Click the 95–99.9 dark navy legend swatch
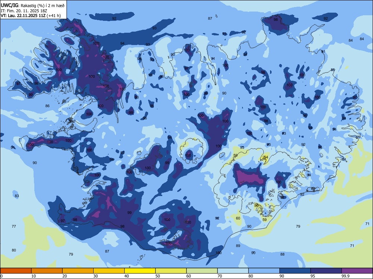Image resolution: width=373 pixels, height=279 pixels. click(326, 271)
